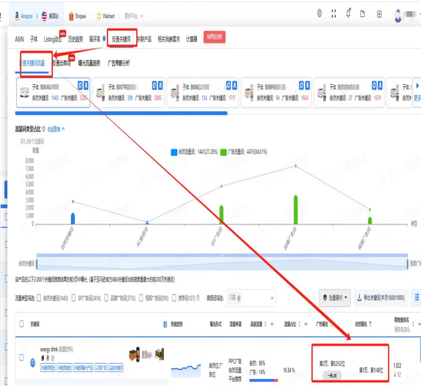The image size is (421, 386).
Task: Click star favorite icon for energy drink
Action: pyautogui.click(x=53, y=358)
